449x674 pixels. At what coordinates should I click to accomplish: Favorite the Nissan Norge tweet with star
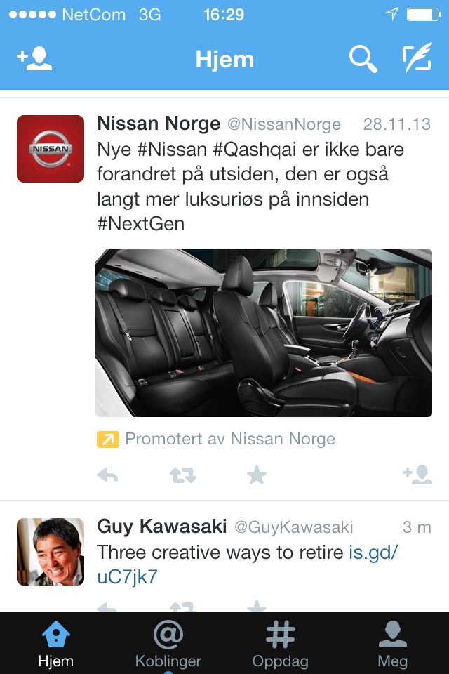coord(257,475)
